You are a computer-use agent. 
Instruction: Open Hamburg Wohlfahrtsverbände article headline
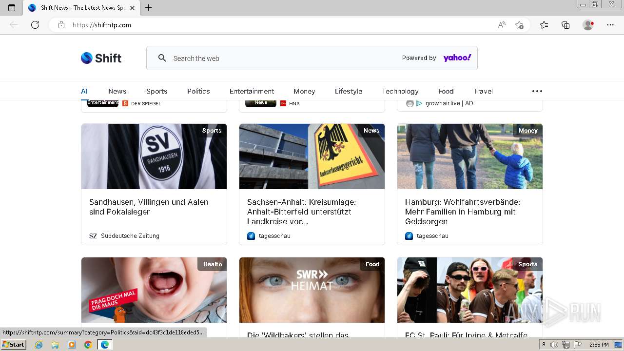click(463, 212)
